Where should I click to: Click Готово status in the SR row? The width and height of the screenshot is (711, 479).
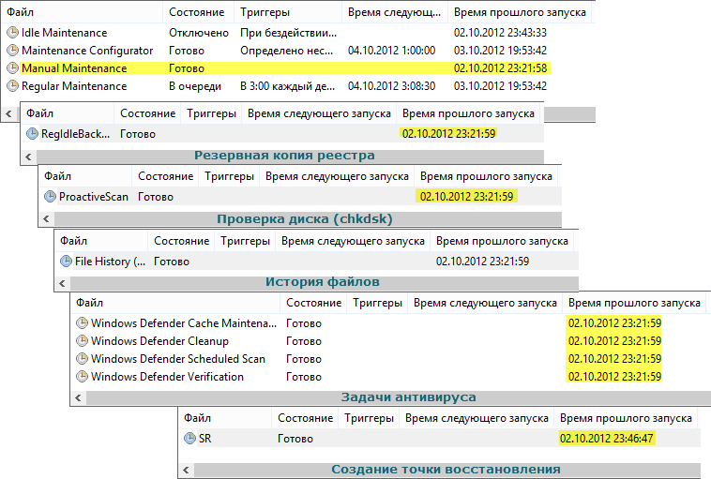point(295,439)
